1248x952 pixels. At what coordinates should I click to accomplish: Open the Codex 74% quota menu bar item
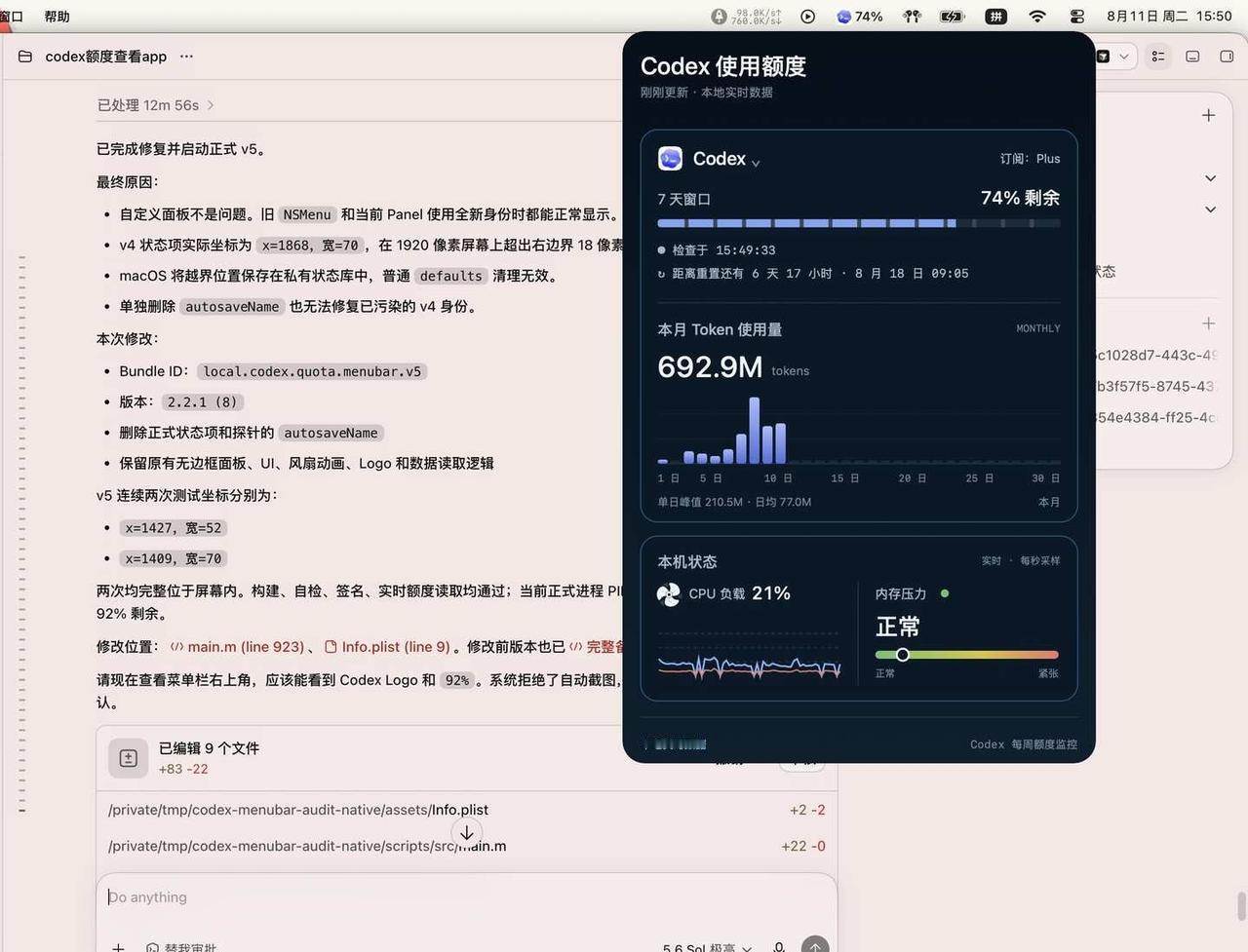(859, 16)
